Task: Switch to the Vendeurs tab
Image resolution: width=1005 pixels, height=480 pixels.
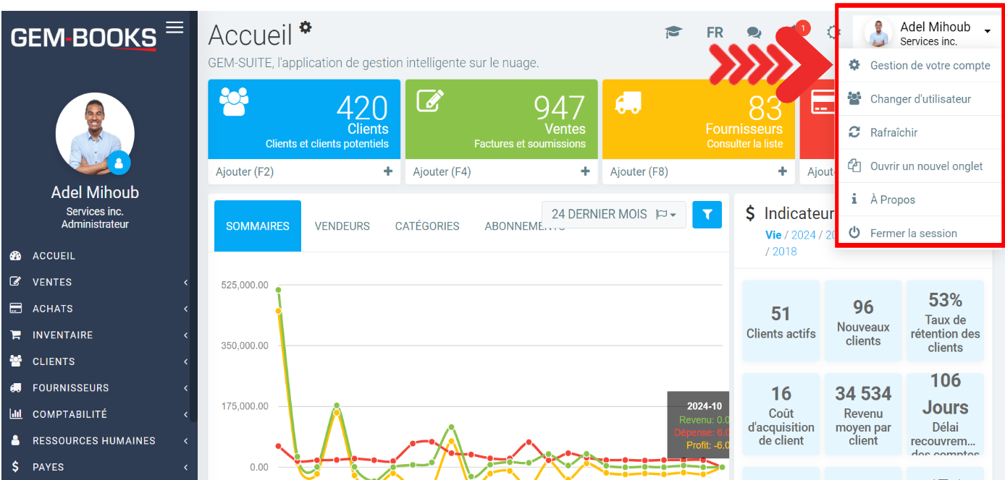Action: click(342, 226)
